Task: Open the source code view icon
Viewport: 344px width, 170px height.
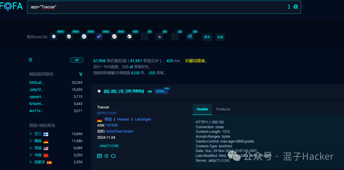Action: point(99,156)
